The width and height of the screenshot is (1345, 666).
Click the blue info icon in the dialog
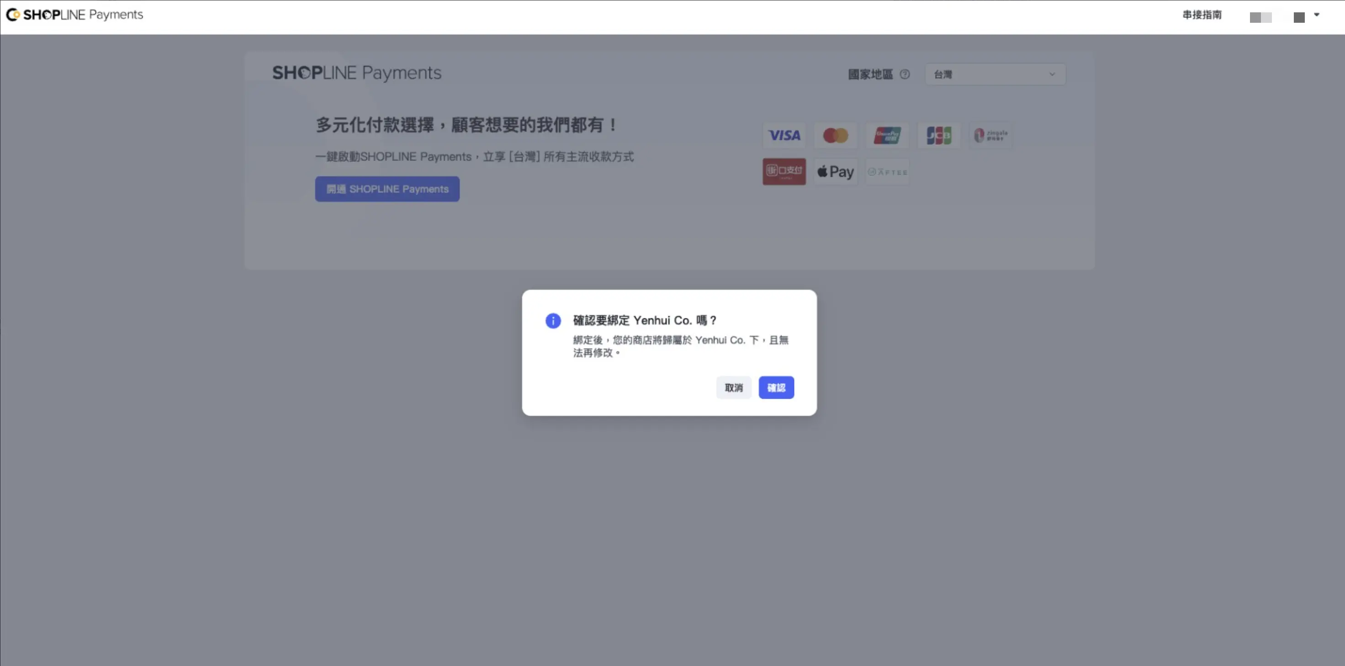[x=553, y=321]
